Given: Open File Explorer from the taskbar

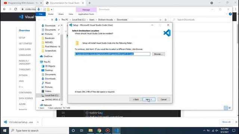Looking at the screenshot, I should [90, 131].
